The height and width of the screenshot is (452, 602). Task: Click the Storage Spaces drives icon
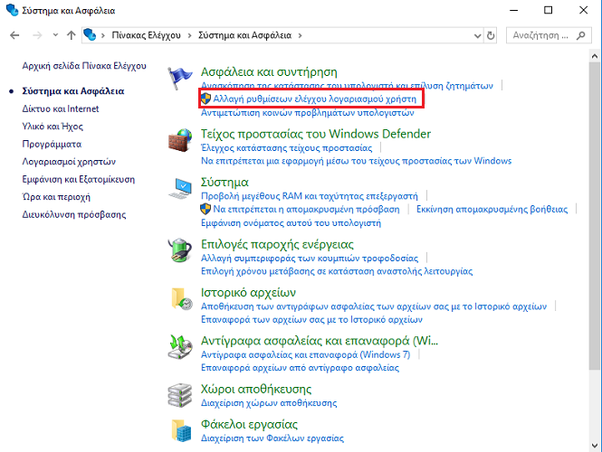(x=179, y=395)
